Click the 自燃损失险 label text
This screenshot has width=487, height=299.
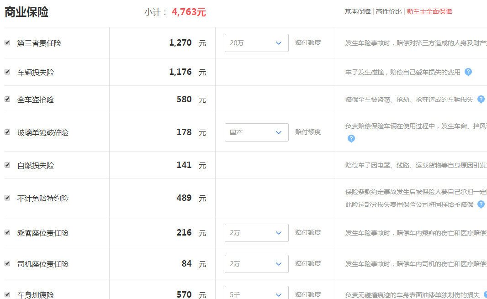point(36,166)
